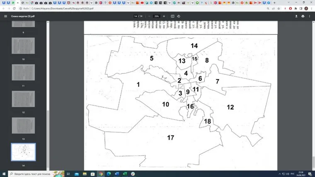Download the PDF file
Viewport: 315px width, 177px height.
pyautogui.click(x=296, y=16)
